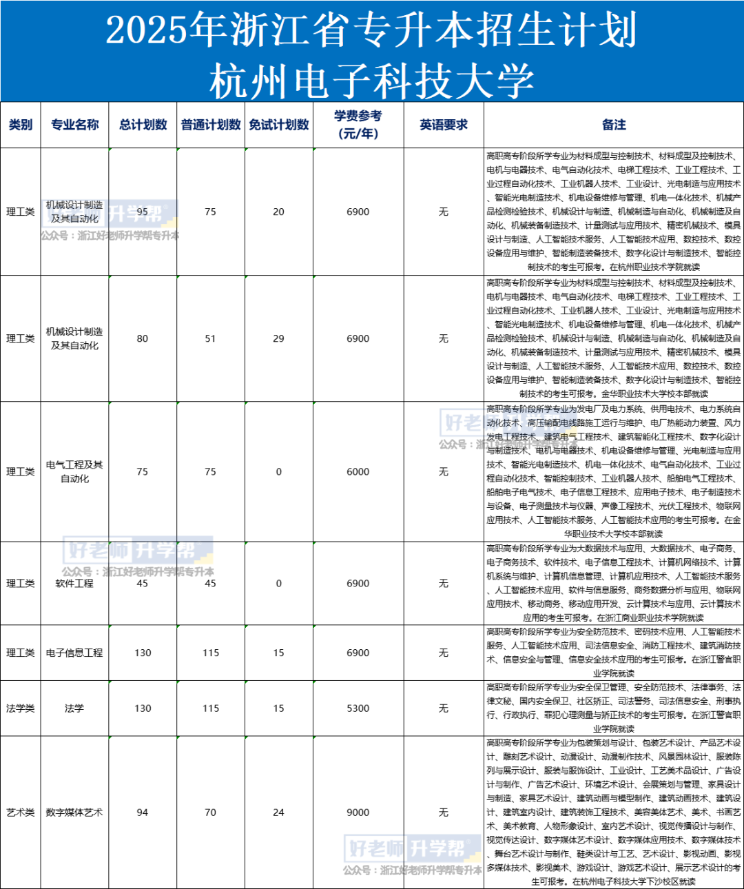Click the 软件工程 major name
The width and height of the screenshot is (744, 889).
[x=74, y=583]
